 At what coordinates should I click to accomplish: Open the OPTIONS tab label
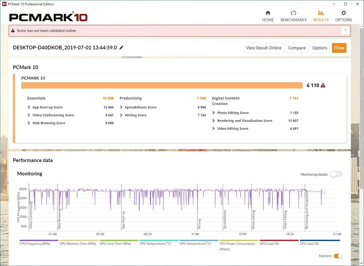click(x=344, y=20)
